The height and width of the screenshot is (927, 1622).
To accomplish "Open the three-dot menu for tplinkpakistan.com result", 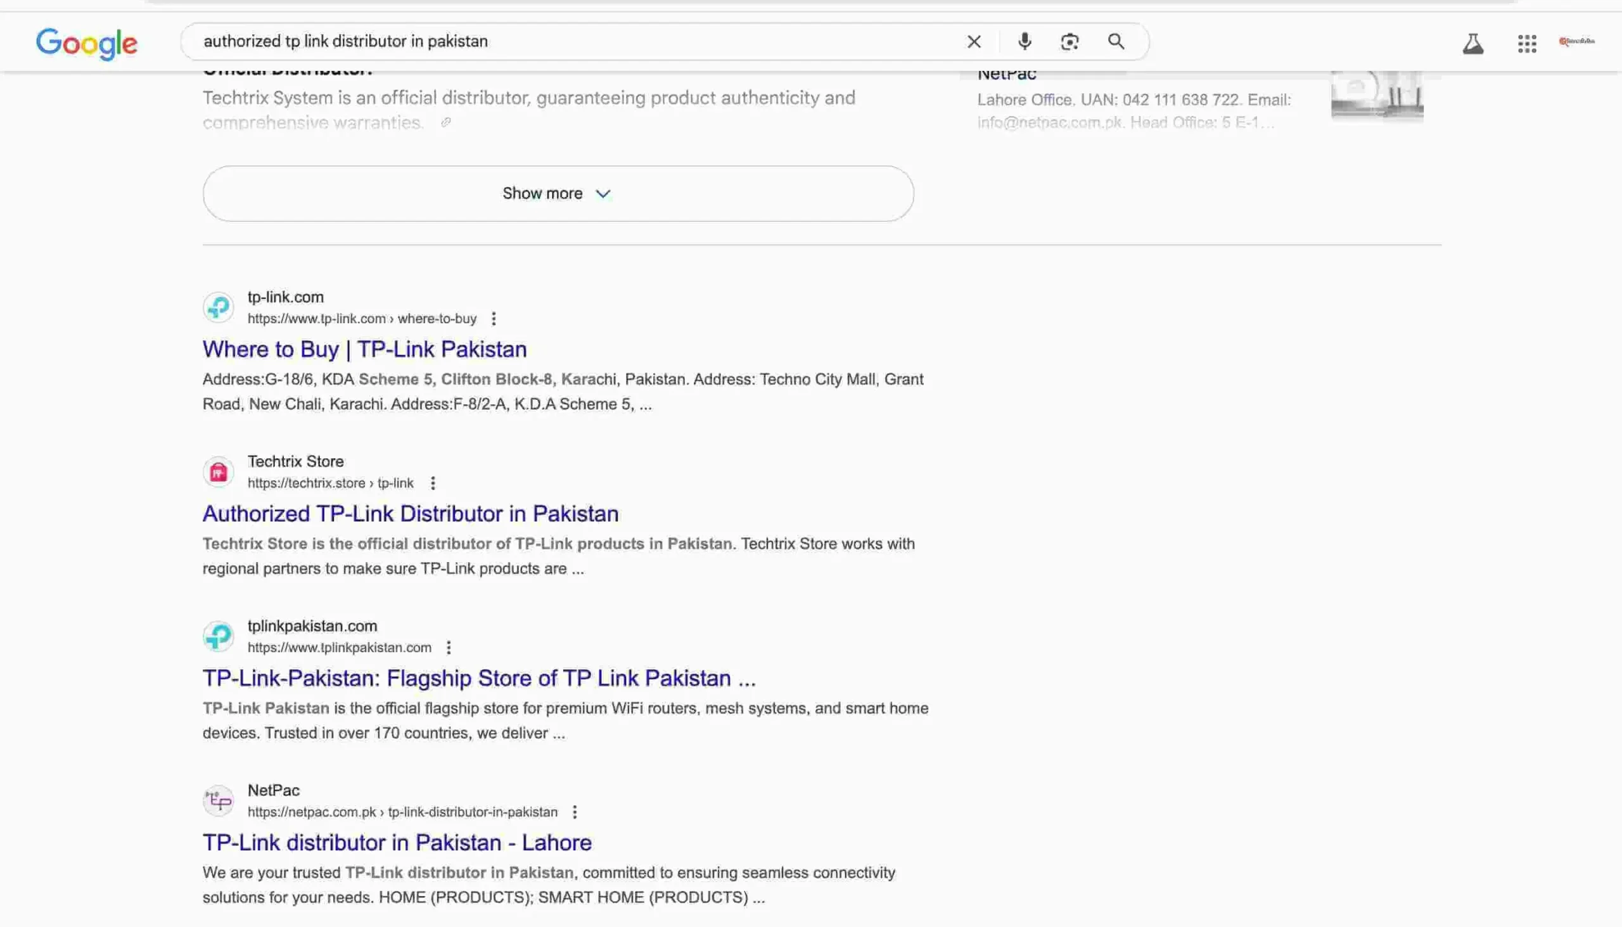I will [449, 647].
